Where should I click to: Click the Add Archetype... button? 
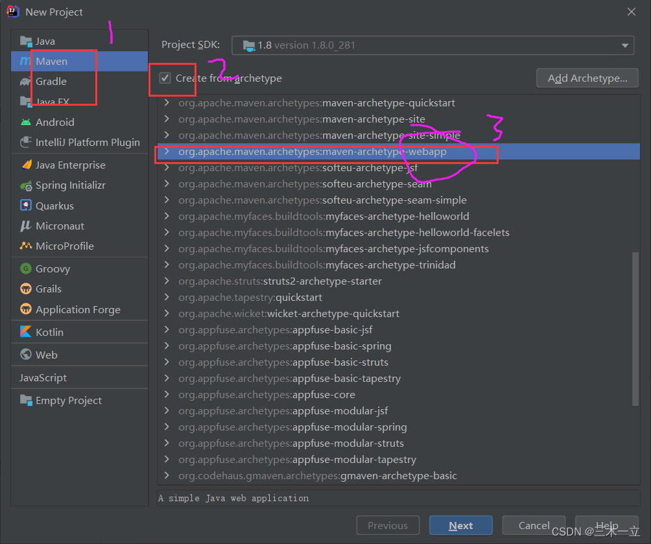[x=587, y=78]
